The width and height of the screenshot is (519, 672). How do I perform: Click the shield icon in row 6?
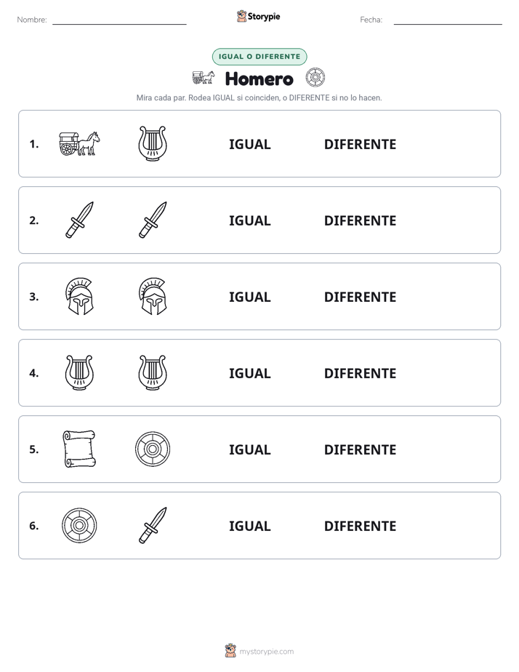tap(79, 525)
